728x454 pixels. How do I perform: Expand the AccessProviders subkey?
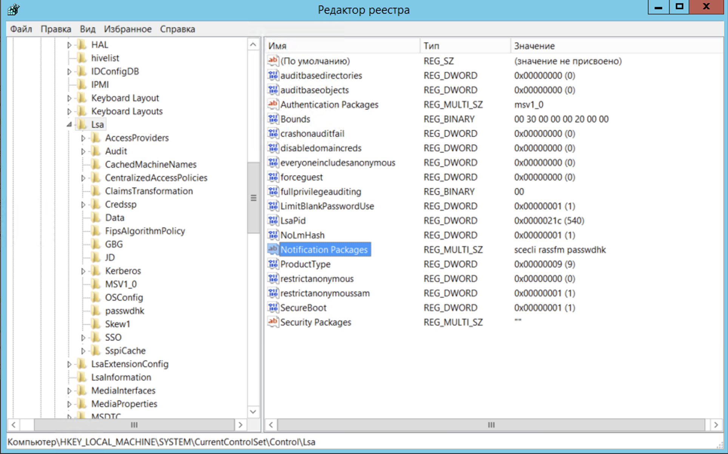point(83,138)
